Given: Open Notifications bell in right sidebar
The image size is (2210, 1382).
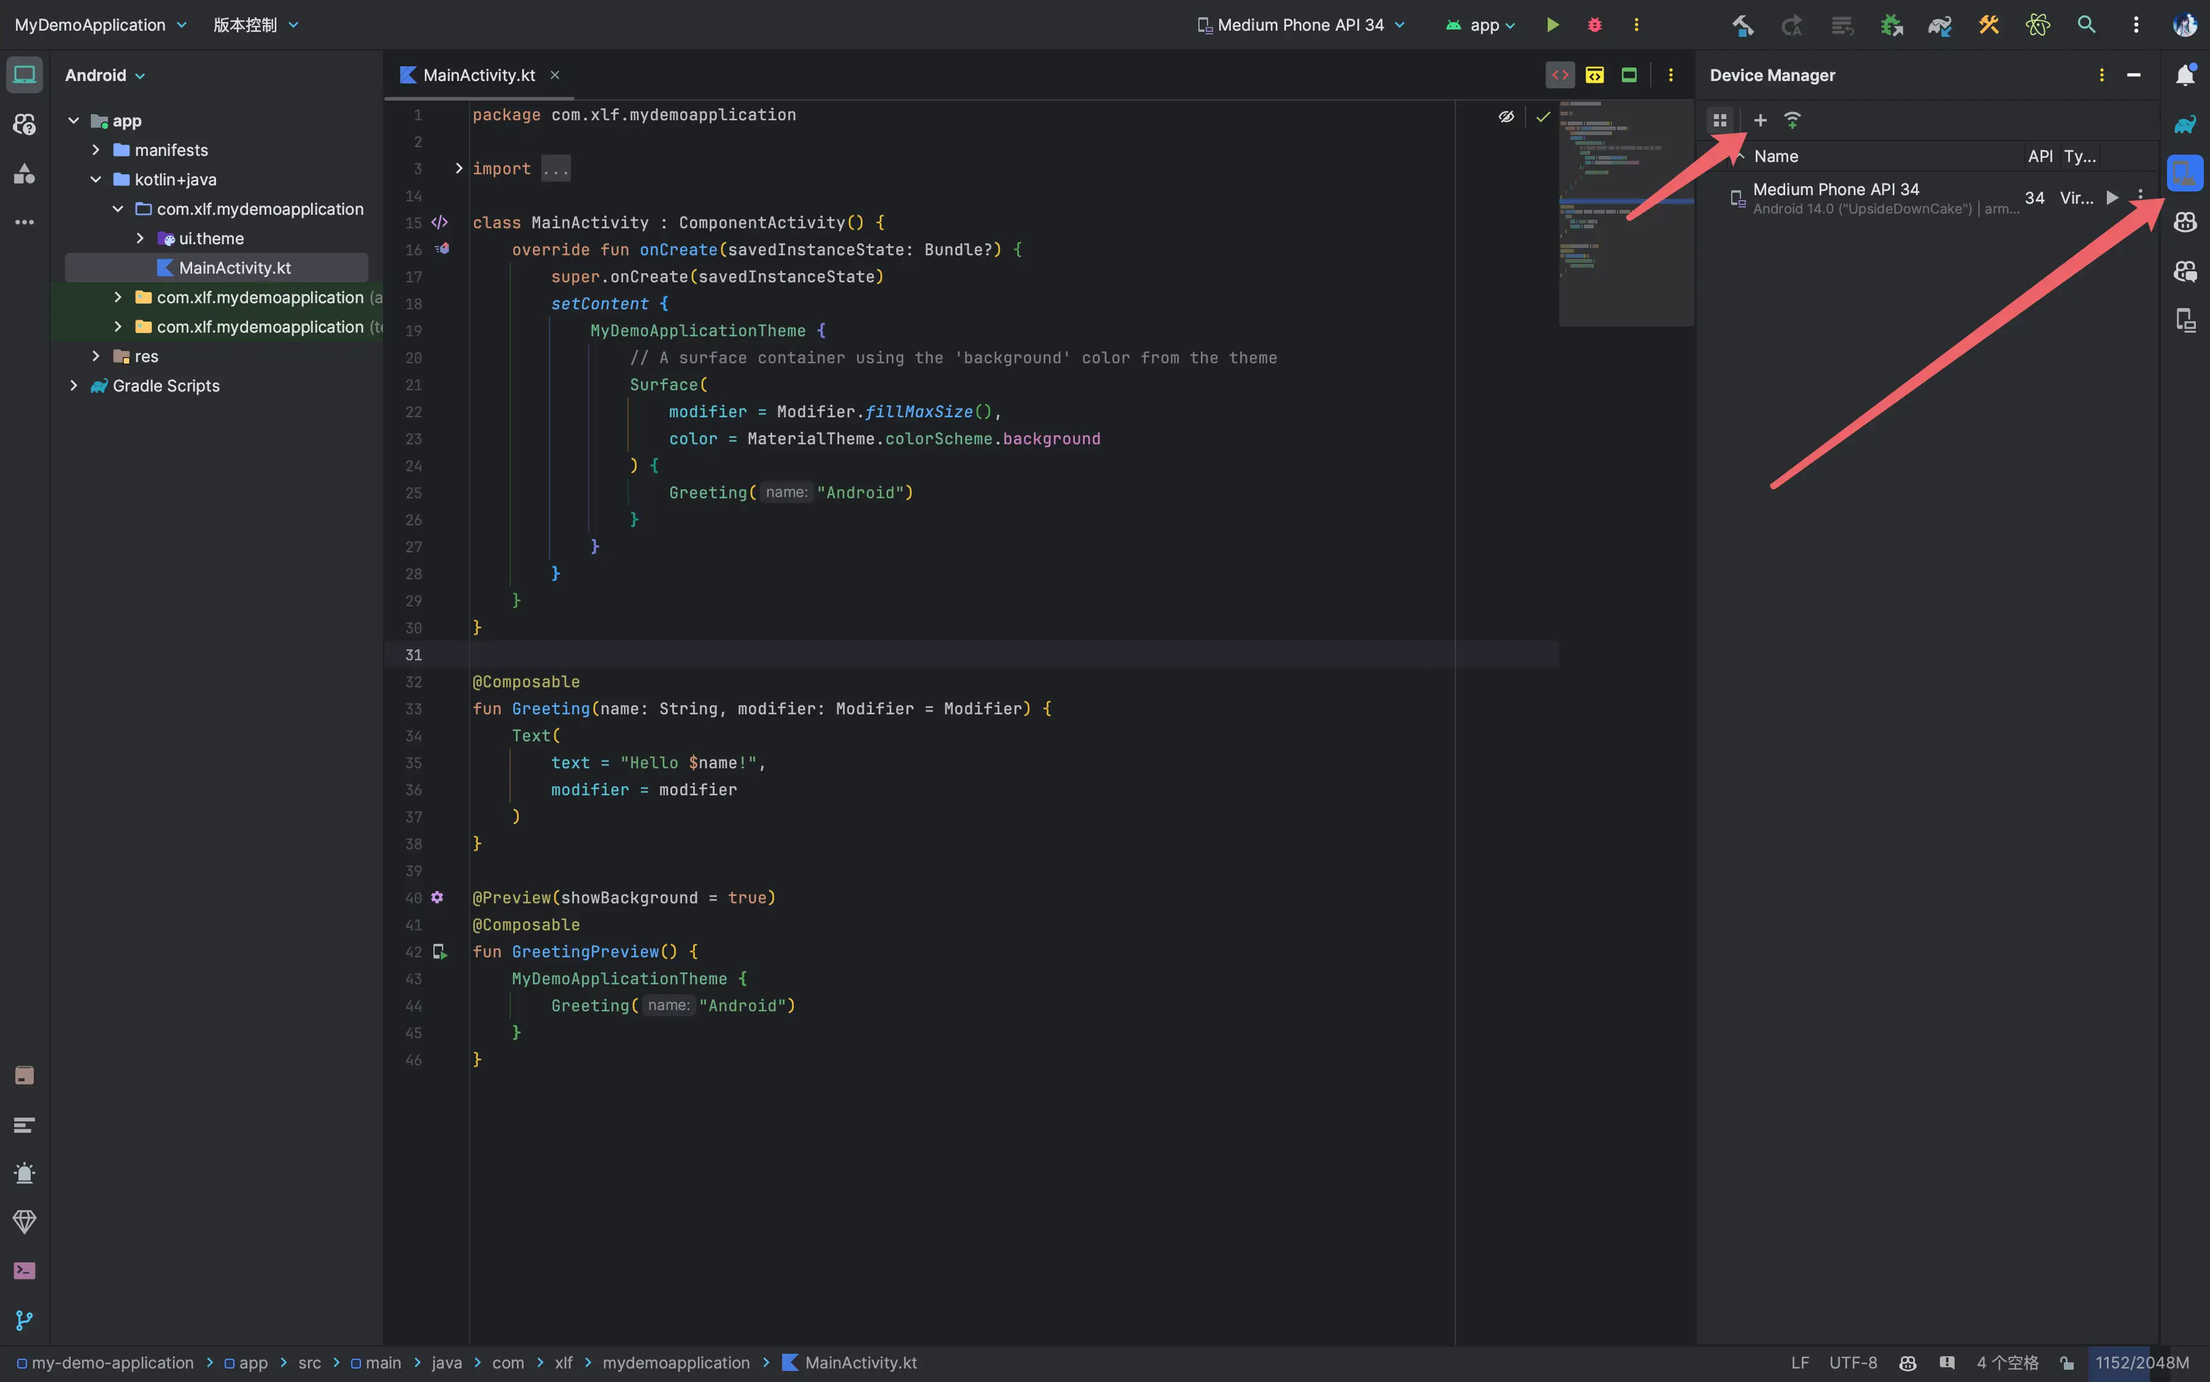Looking at the screenshot, I should pyautogui.click(x=2185, y=75).
